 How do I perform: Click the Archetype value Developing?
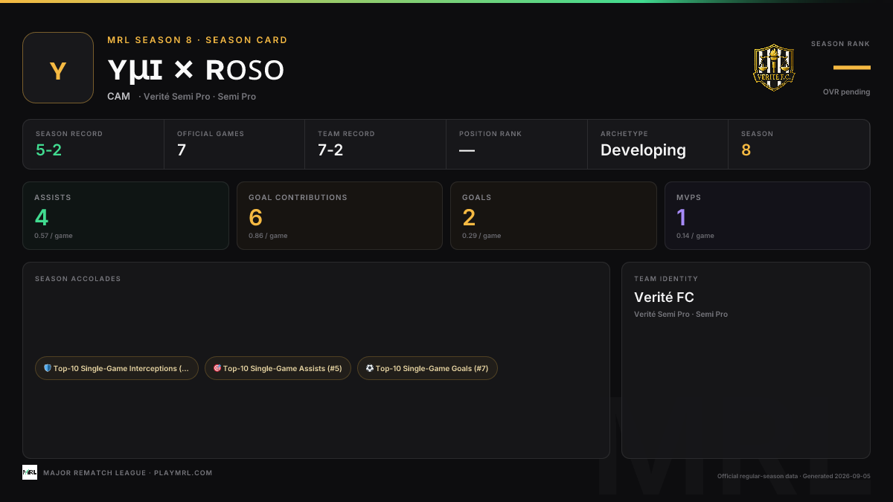click(643, 150)
